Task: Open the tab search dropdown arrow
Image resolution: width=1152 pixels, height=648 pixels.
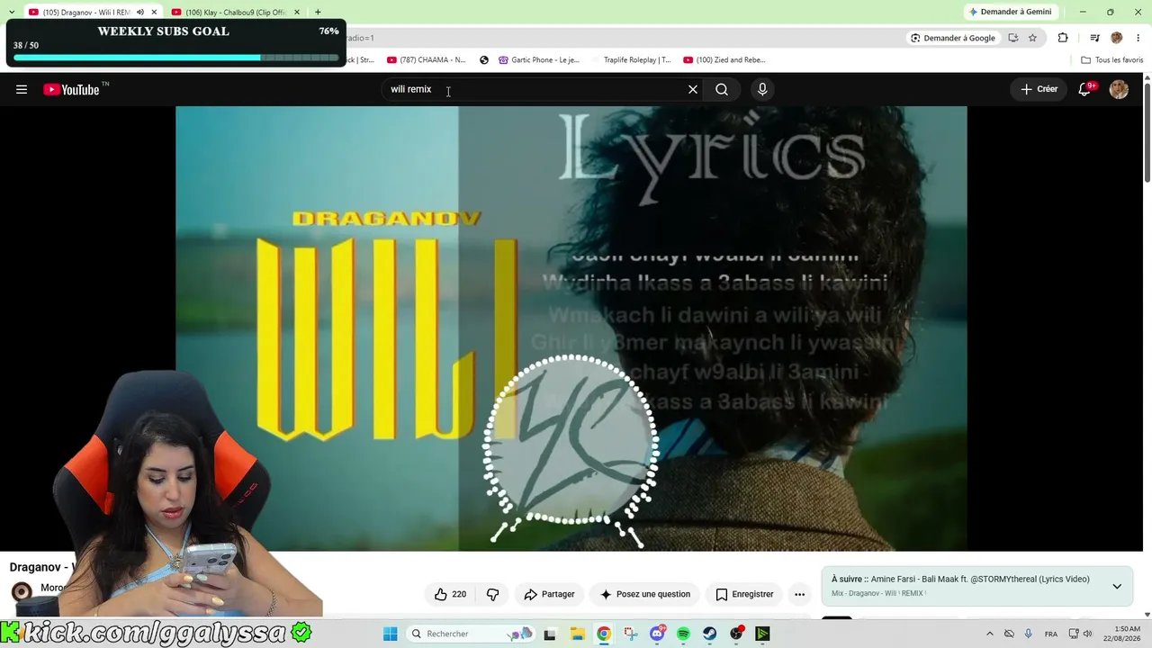Action: coord(11,12)
